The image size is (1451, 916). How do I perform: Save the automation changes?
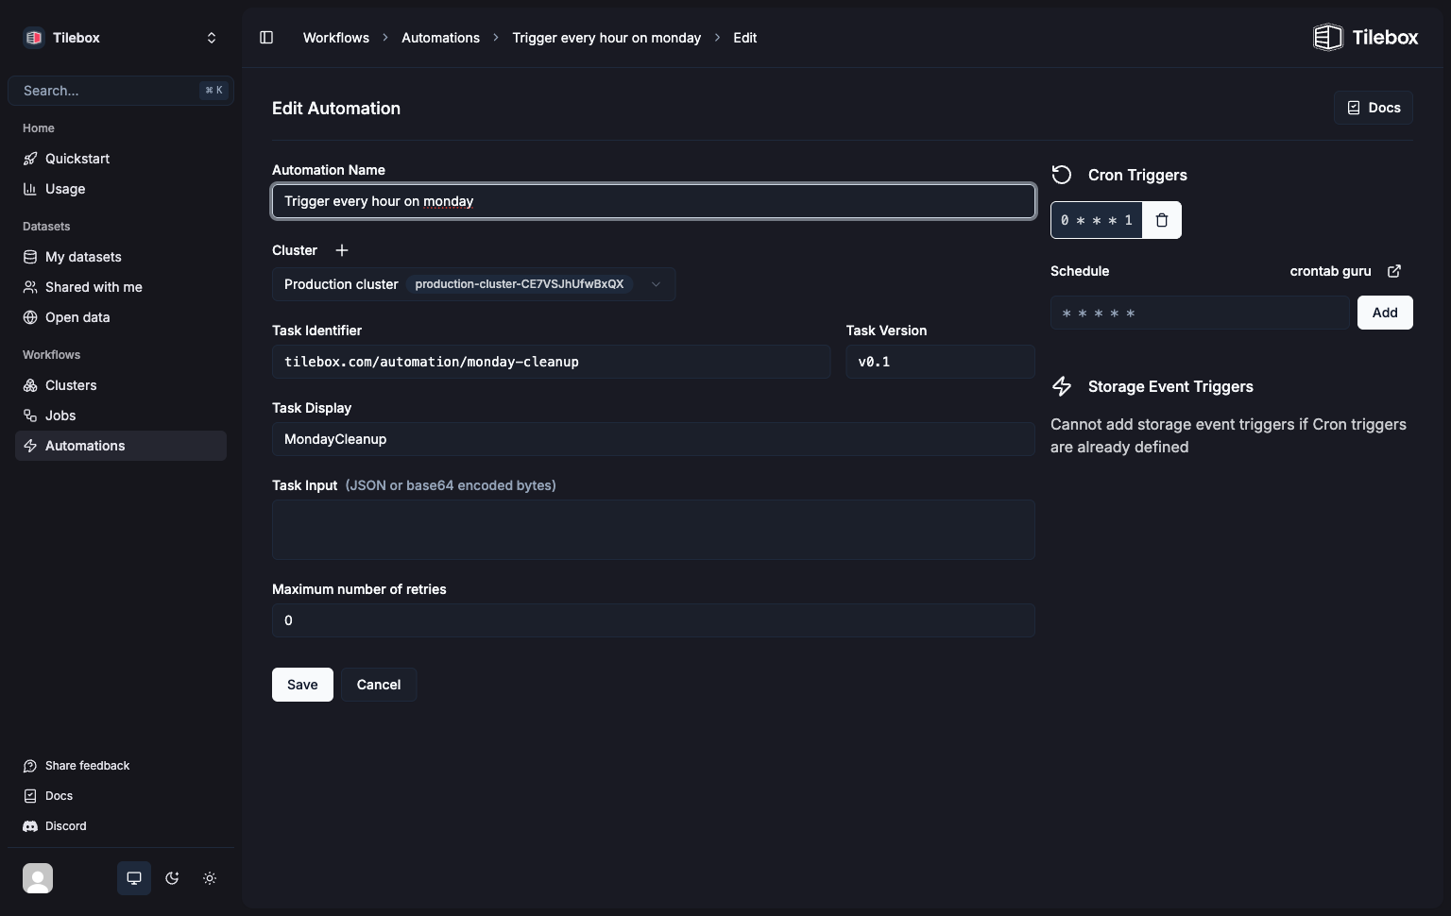(x=301, y=684)
